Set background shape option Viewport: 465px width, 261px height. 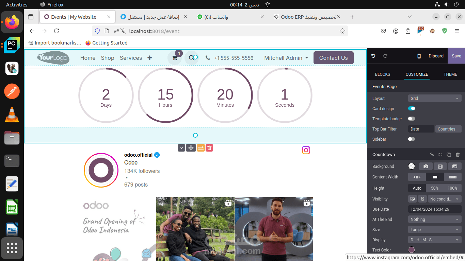pos(455,166)
